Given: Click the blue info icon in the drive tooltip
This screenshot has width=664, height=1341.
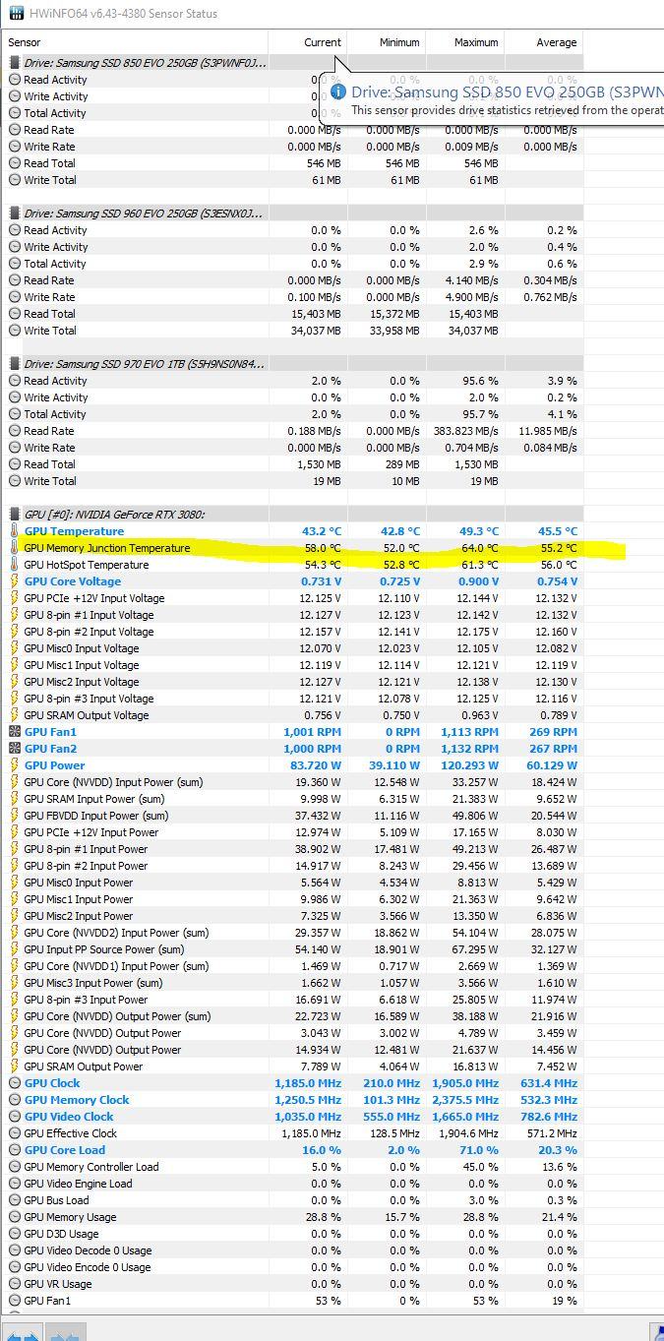Looking at the screenshot, I should 338,91.
